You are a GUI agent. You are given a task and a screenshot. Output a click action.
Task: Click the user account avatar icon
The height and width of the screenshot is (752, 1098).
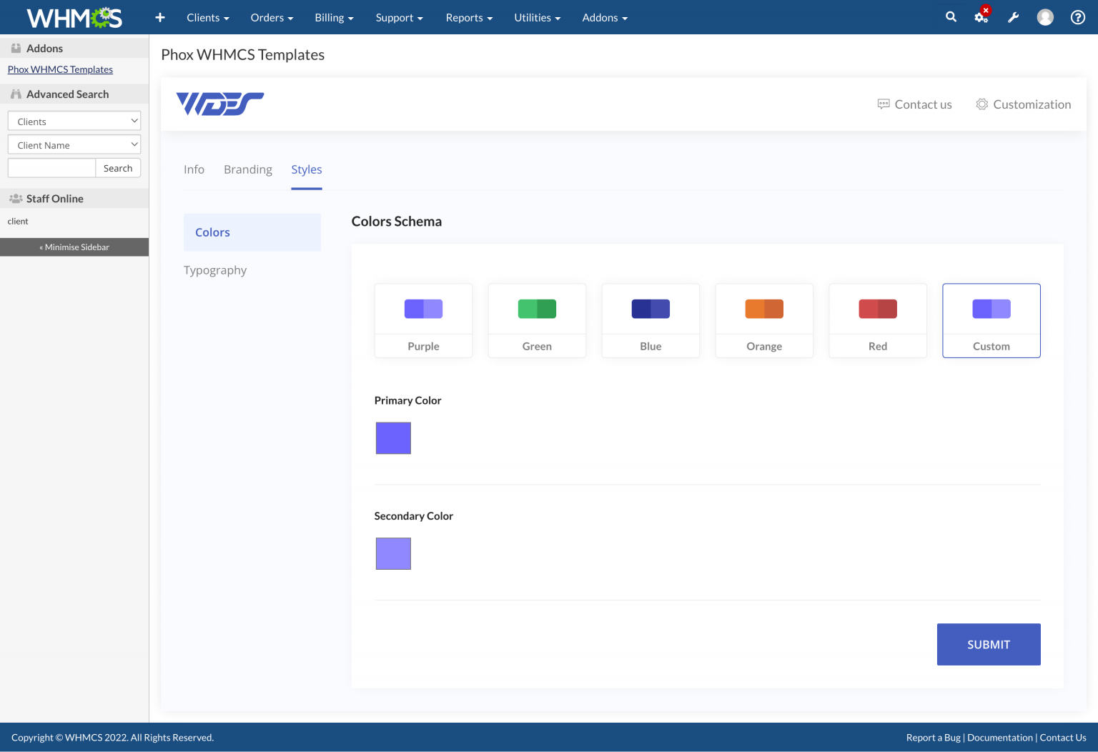coord(1045,17)
